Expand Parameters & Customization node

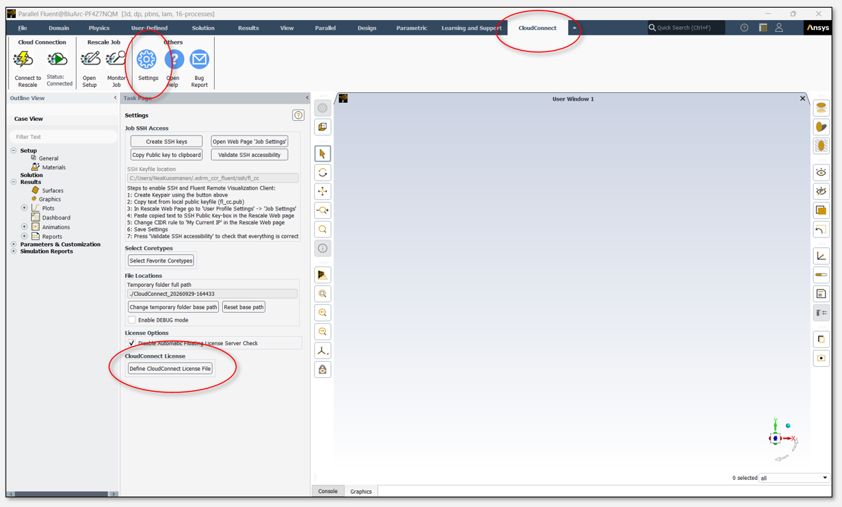14,244
